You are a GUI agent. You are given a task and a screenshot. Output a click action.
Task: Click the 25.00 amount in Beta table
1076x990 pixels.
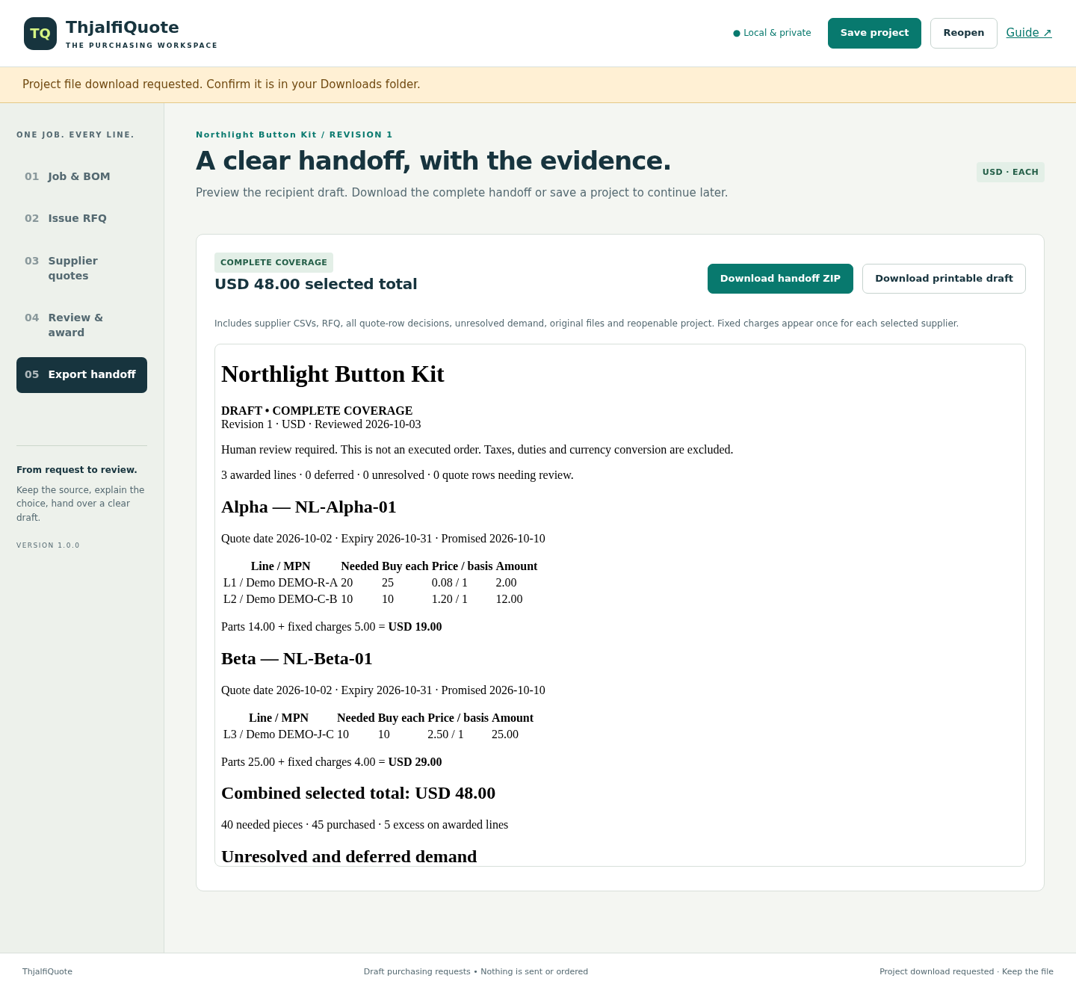point(505,734)
